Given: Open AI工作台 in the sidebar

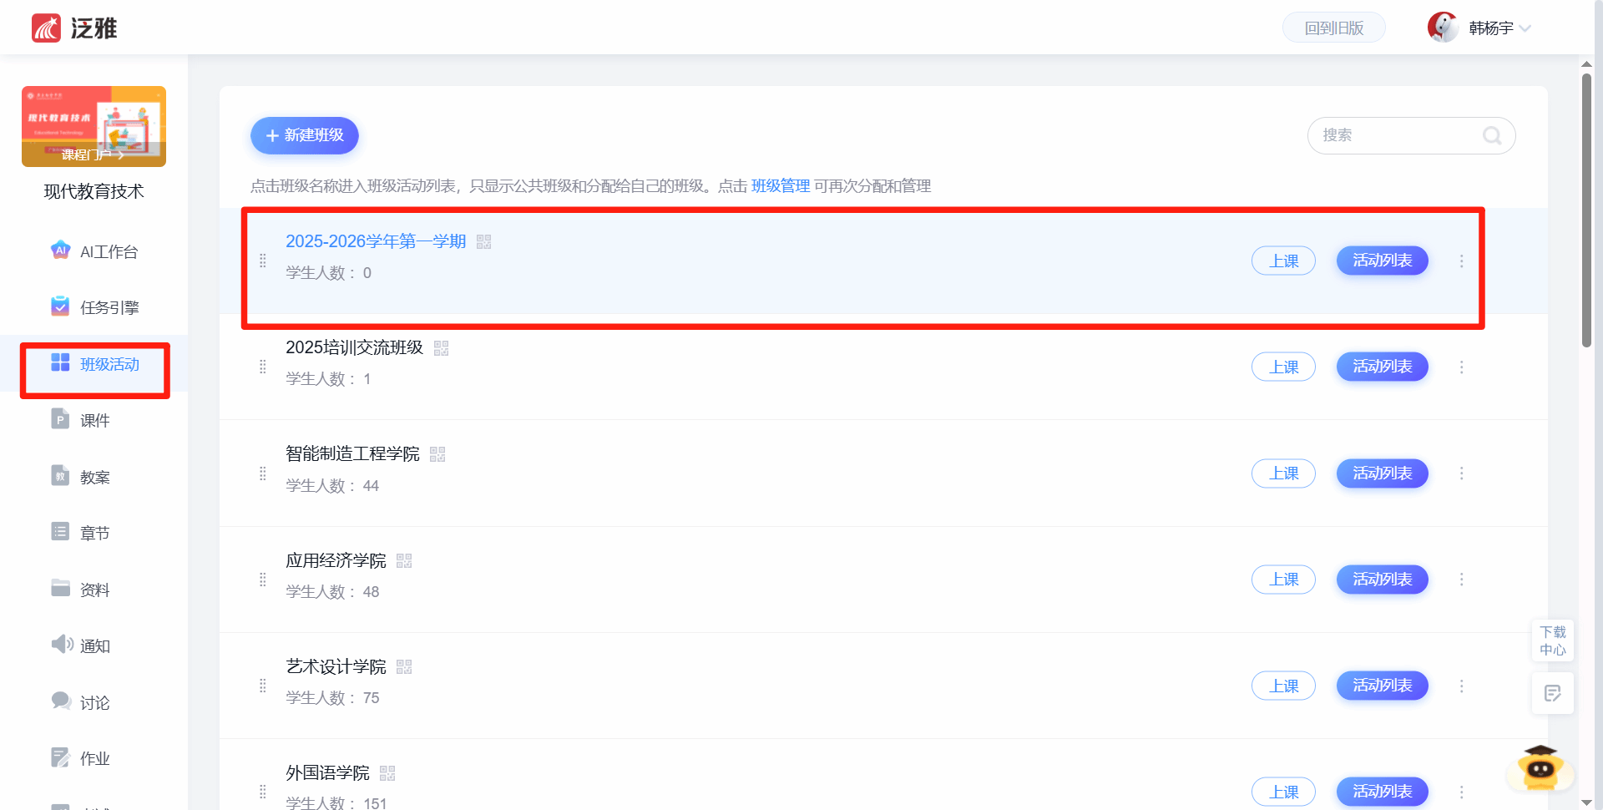Looking at the screenshot, I should coord(94,251).
